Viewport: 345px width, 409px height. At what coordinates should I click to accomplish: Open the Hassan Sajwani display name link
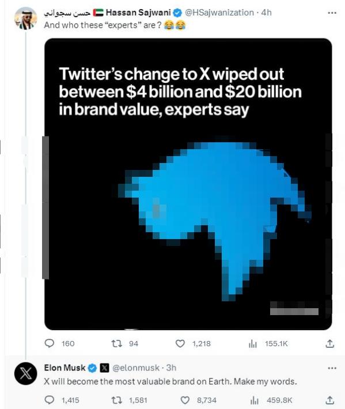pos(138,12)
